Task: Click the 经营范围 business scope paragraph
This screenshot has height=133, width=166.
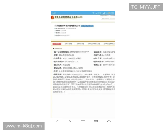Action: (x=84, y=83)
